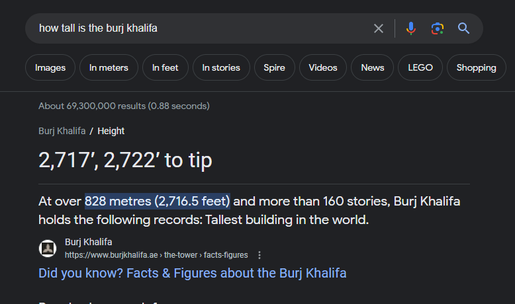Open the Burj Khalifa breadcrumb link
The width and height of the screenshot is (515, 304).
point(62,131)
